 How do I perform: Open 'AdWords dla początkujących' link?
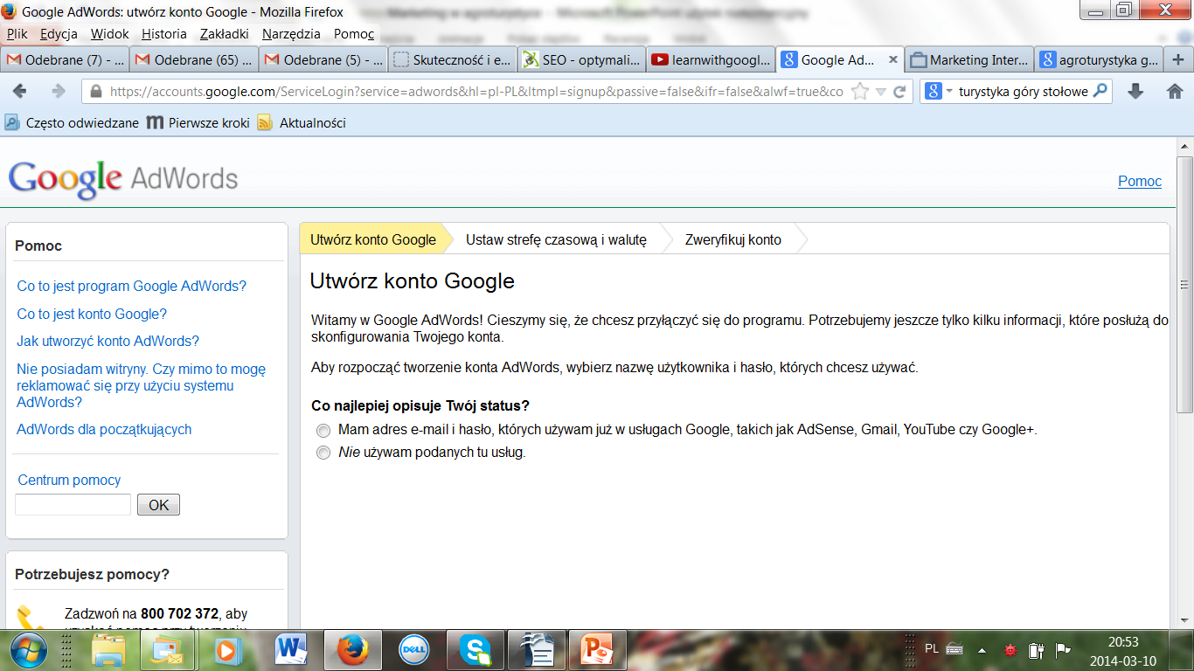tap(104, 429)
